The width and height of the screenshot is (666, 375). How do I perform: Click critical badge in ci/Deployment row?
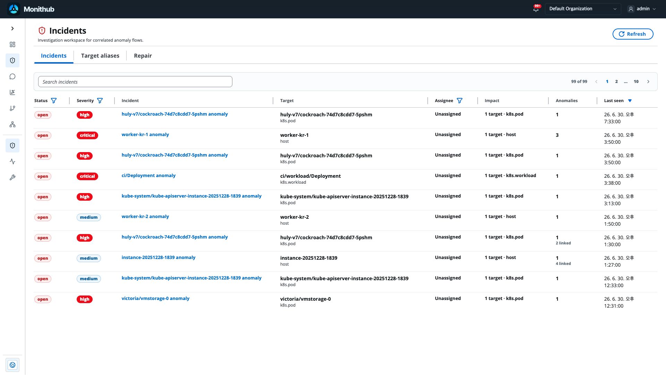[x=87, y=176]
